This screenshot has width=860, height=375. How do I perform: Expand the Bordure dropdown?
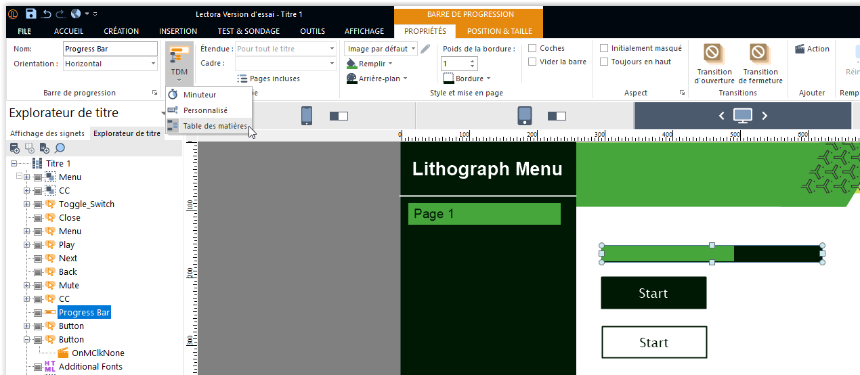pyautogui.click(x=467, y=79)
